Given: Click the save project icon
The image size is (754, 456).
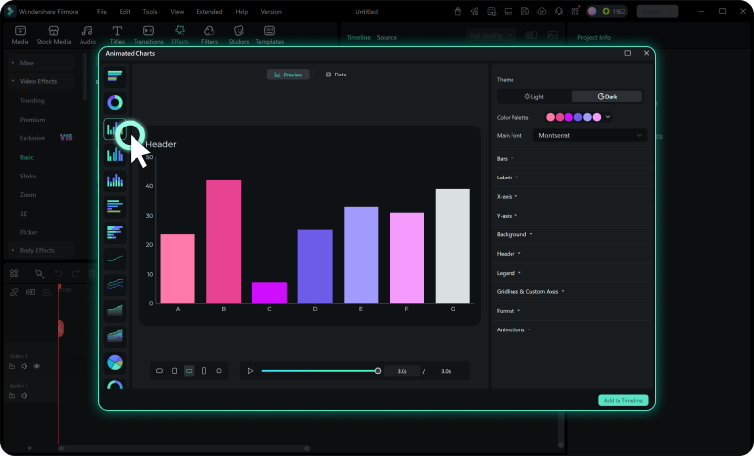Looking at the screenshot, I should (x=524, y=11).
